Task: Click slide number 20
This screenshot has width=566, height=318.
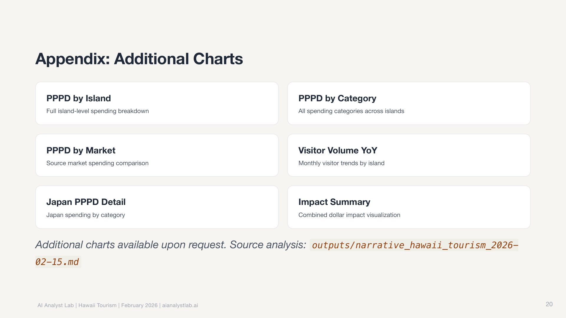Action: [549, 304]
